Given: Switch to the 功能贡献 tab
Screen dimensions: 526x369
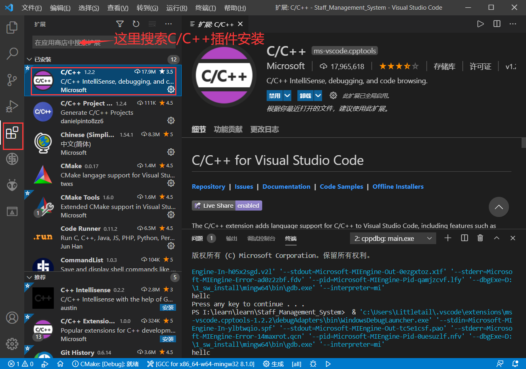Looking at the screenshot, I should [228, 129].
